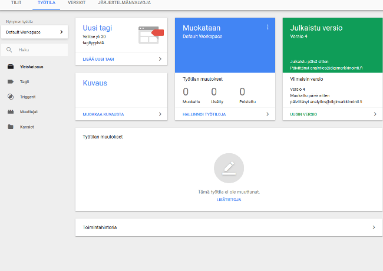Click the Triggerit icon in the sidebar
The height and width of the screenshot is (271, 383).
11,97
